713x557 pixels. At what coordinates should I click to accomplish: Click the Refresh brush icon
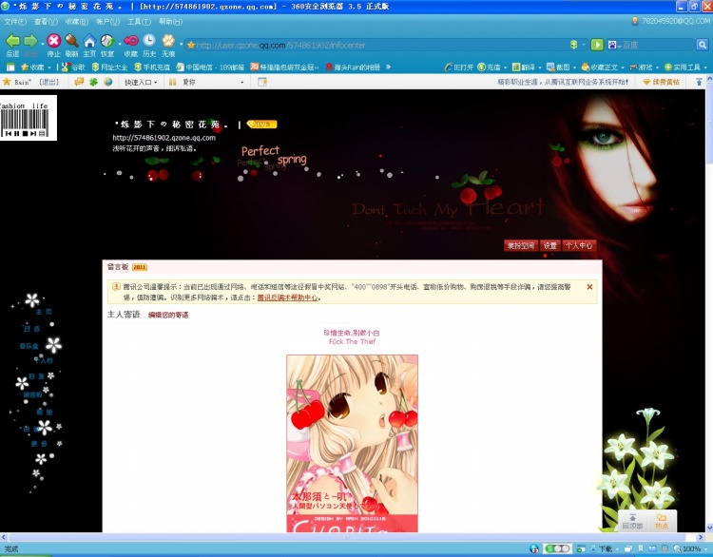[x=71, y=42]
